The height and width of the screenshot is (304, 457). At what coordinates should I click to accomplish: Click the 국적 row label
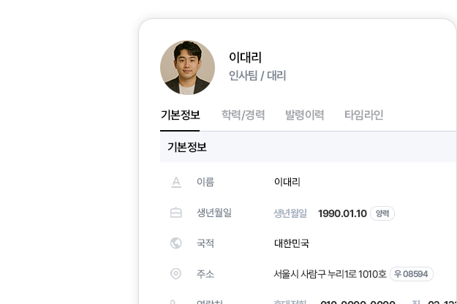tap(205, 243)
